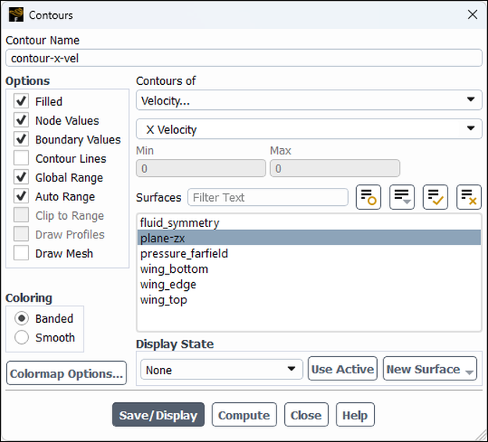The height and width of the screenshot is (442, 488).
Task: Open Colormap Options dialog
Action: pos(66,373)
